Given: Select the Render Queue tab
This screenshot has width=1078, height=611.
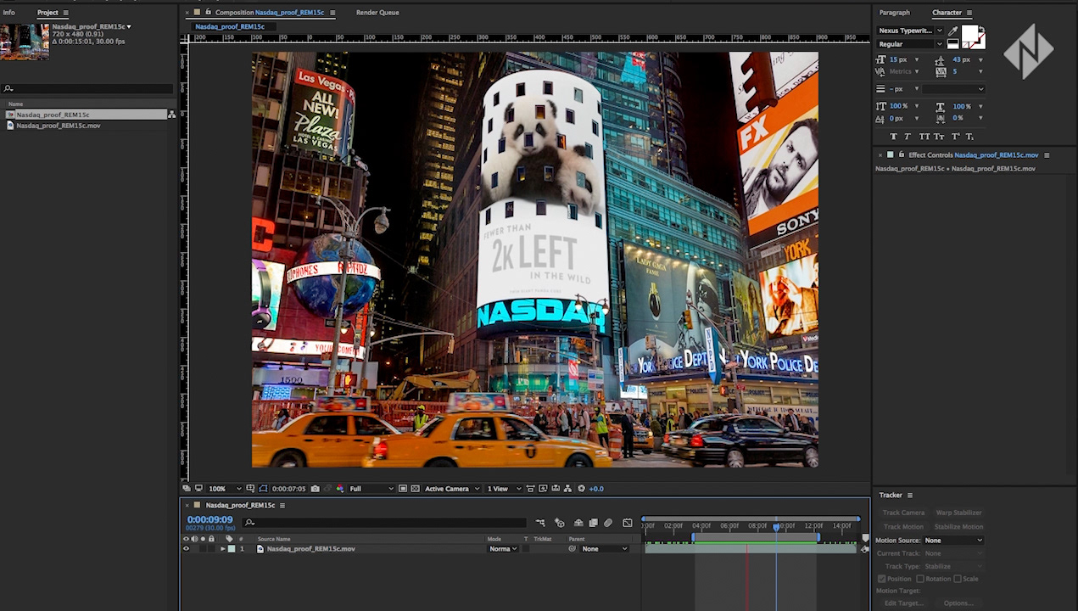Looking at the screenshot, I should pyautogui.click(x=377, y=13).
